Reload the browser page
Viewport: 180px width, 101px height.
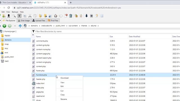(x=9, y=8)
